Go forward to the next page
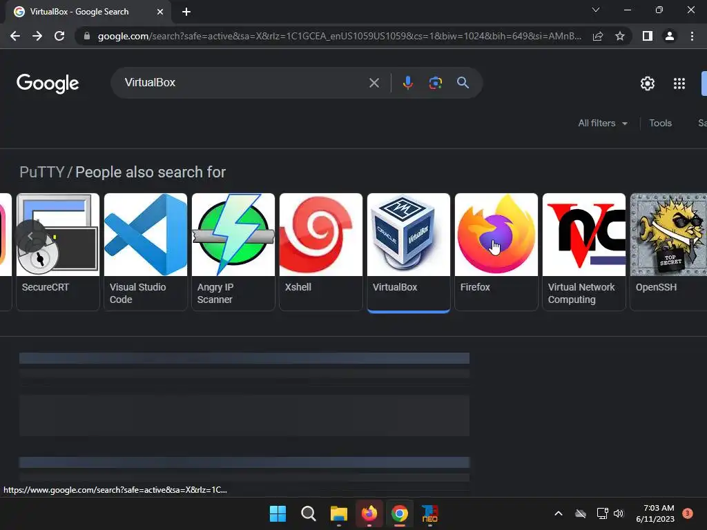707x530 pixels. (x=37, y=36)
